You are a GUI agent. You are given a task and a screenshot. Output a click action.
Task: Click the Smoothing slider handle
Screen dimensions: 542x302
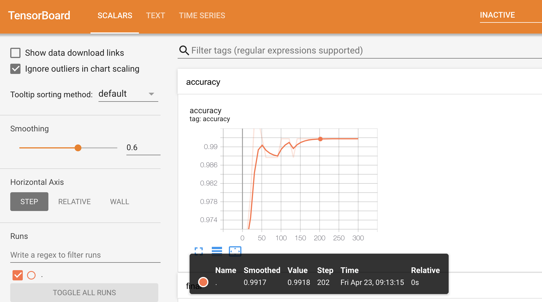tap(78, 148)
